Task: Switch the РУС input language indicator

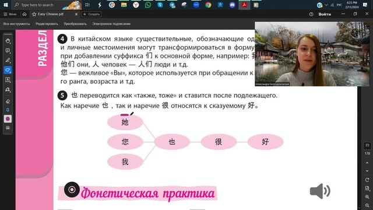Action: [339, 5]
